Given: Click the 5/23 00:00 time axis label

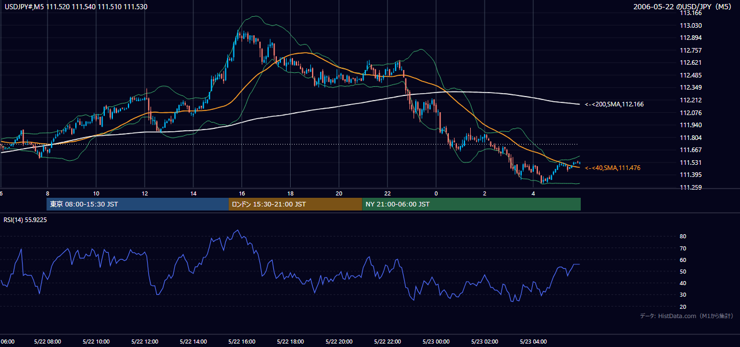Looking at the screenshot, I should (437, 342).
